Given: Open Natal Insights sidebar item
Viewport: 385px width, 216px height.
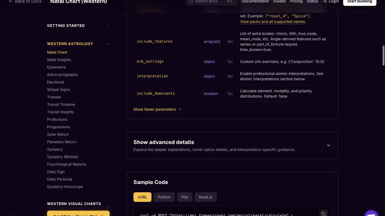Looking at the screenshot, I should click(x=59, y=60).
